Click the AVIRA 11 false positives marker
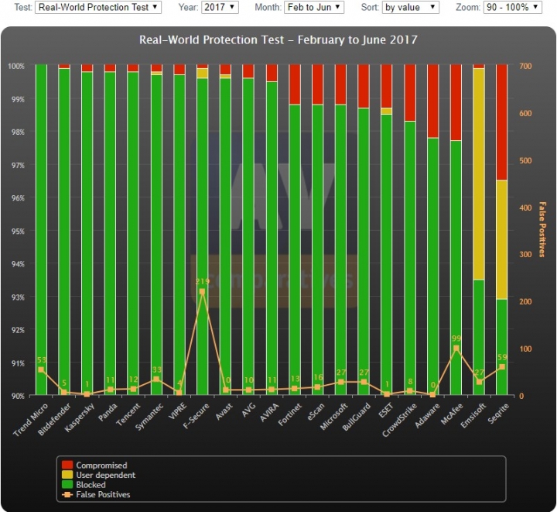The width and height of the screenshot is (557, 512). click(272, 390)
